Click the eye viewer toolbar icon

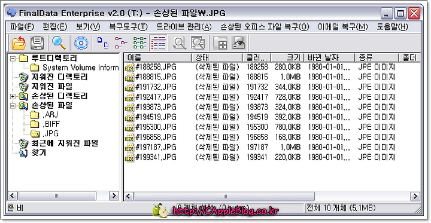pos(239,43)
